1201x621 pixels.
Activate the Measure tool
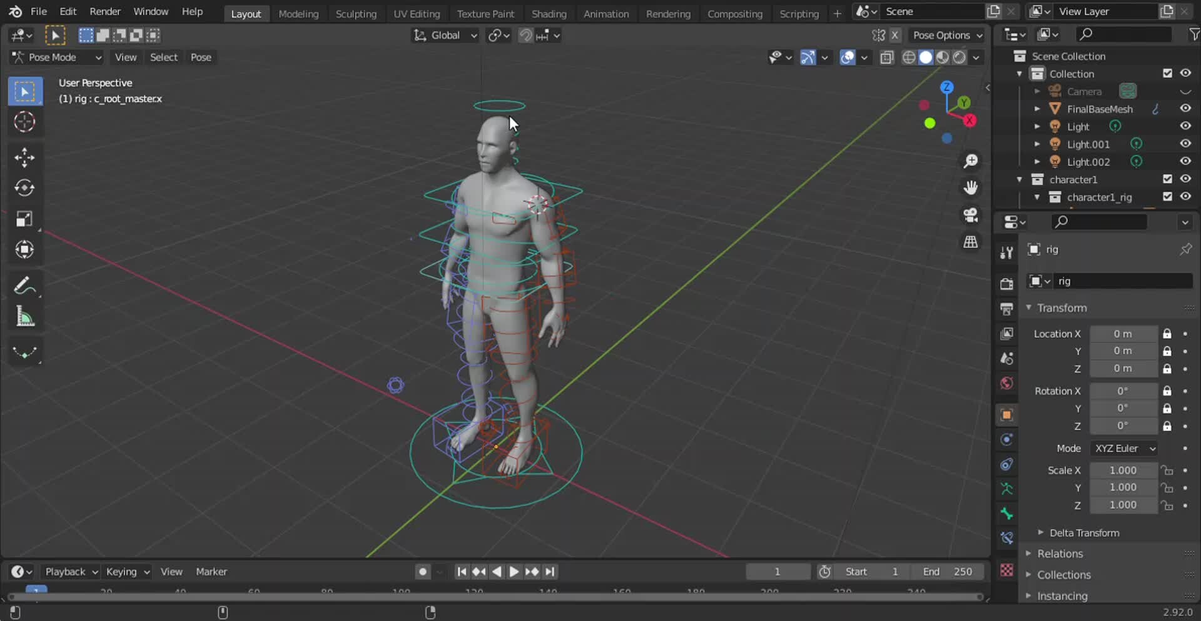click(x=25, y=316)
